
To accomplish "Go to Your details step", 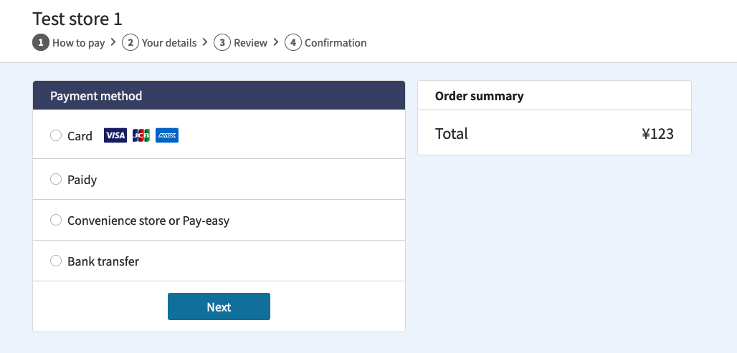I will tap(169, 43).
